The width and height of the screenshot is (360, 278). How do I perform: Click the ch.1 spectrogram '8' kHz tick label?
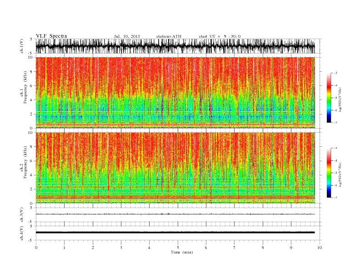[31, 72]
